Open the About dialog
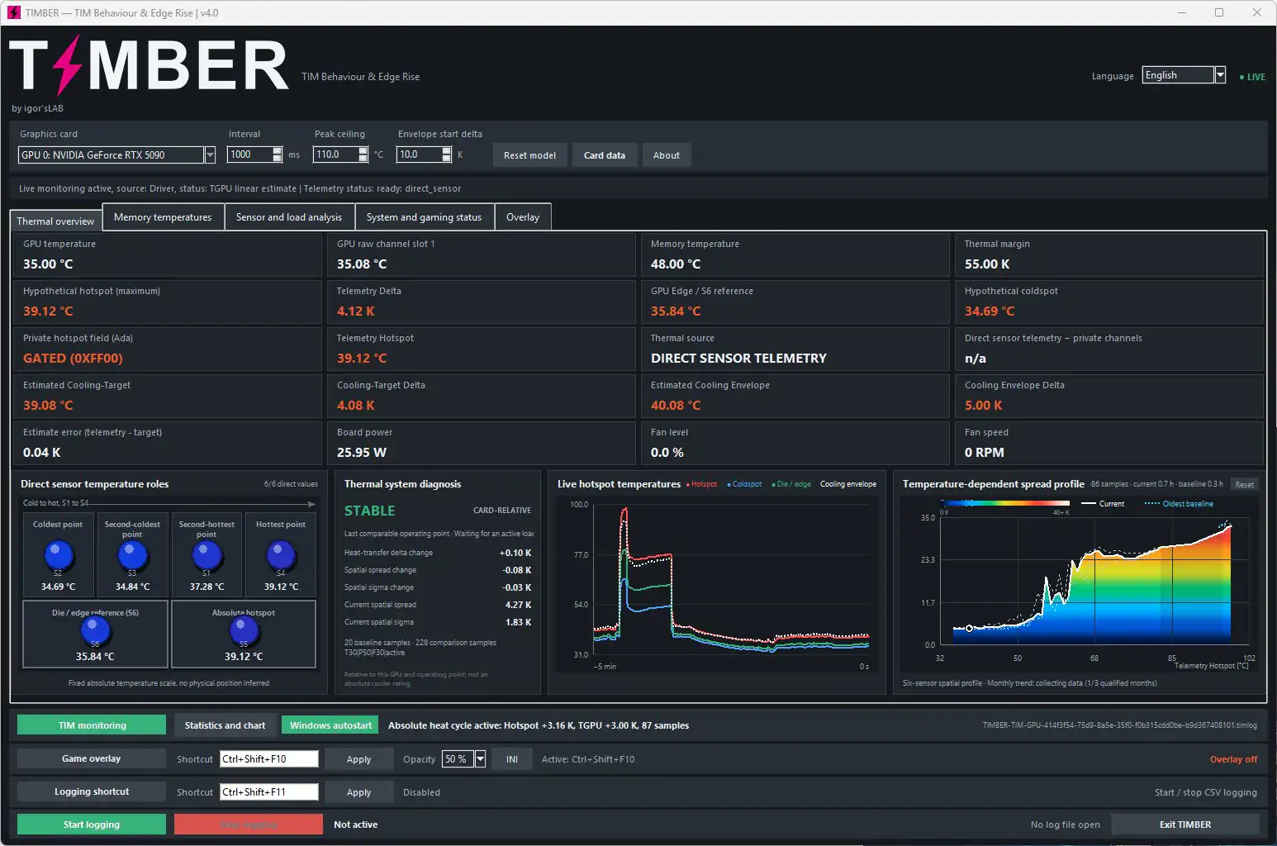 [667, 155]
